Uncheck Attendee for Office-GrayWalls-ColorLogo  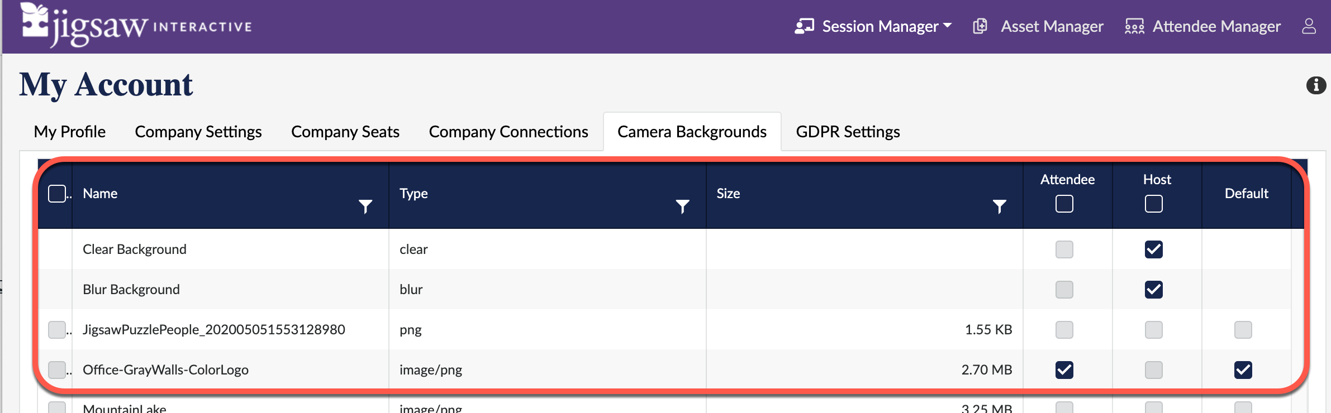(x=1064, y=370)
